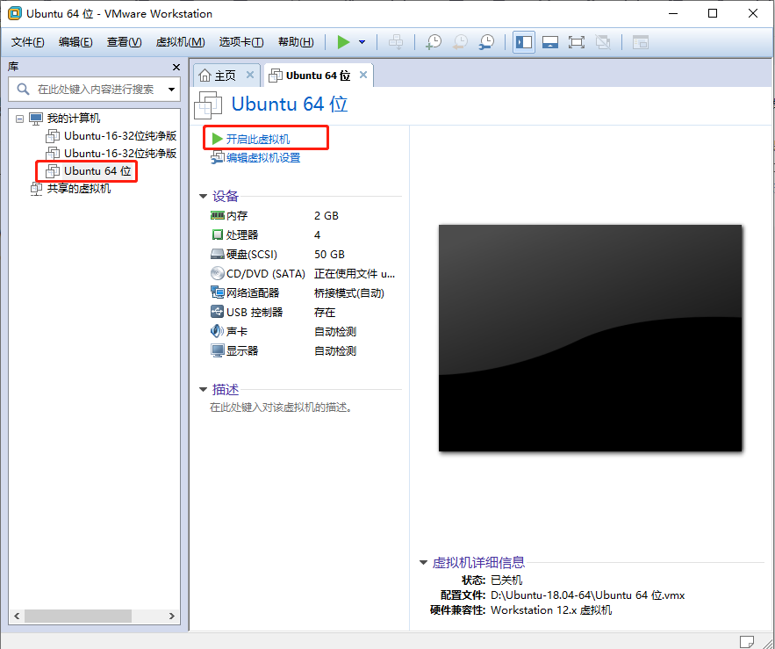Power on the VM with the green play icon
The width and height of the screenshot is (775, 649).
click(344, 41)
